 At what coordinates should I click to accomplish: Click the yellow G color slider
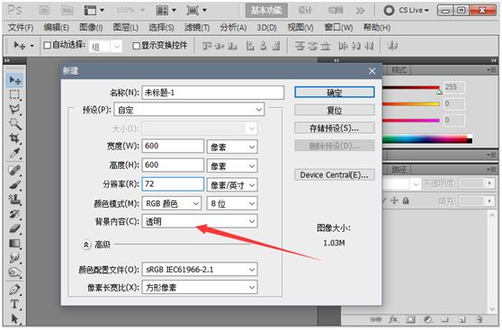click(x=411, y=104)
